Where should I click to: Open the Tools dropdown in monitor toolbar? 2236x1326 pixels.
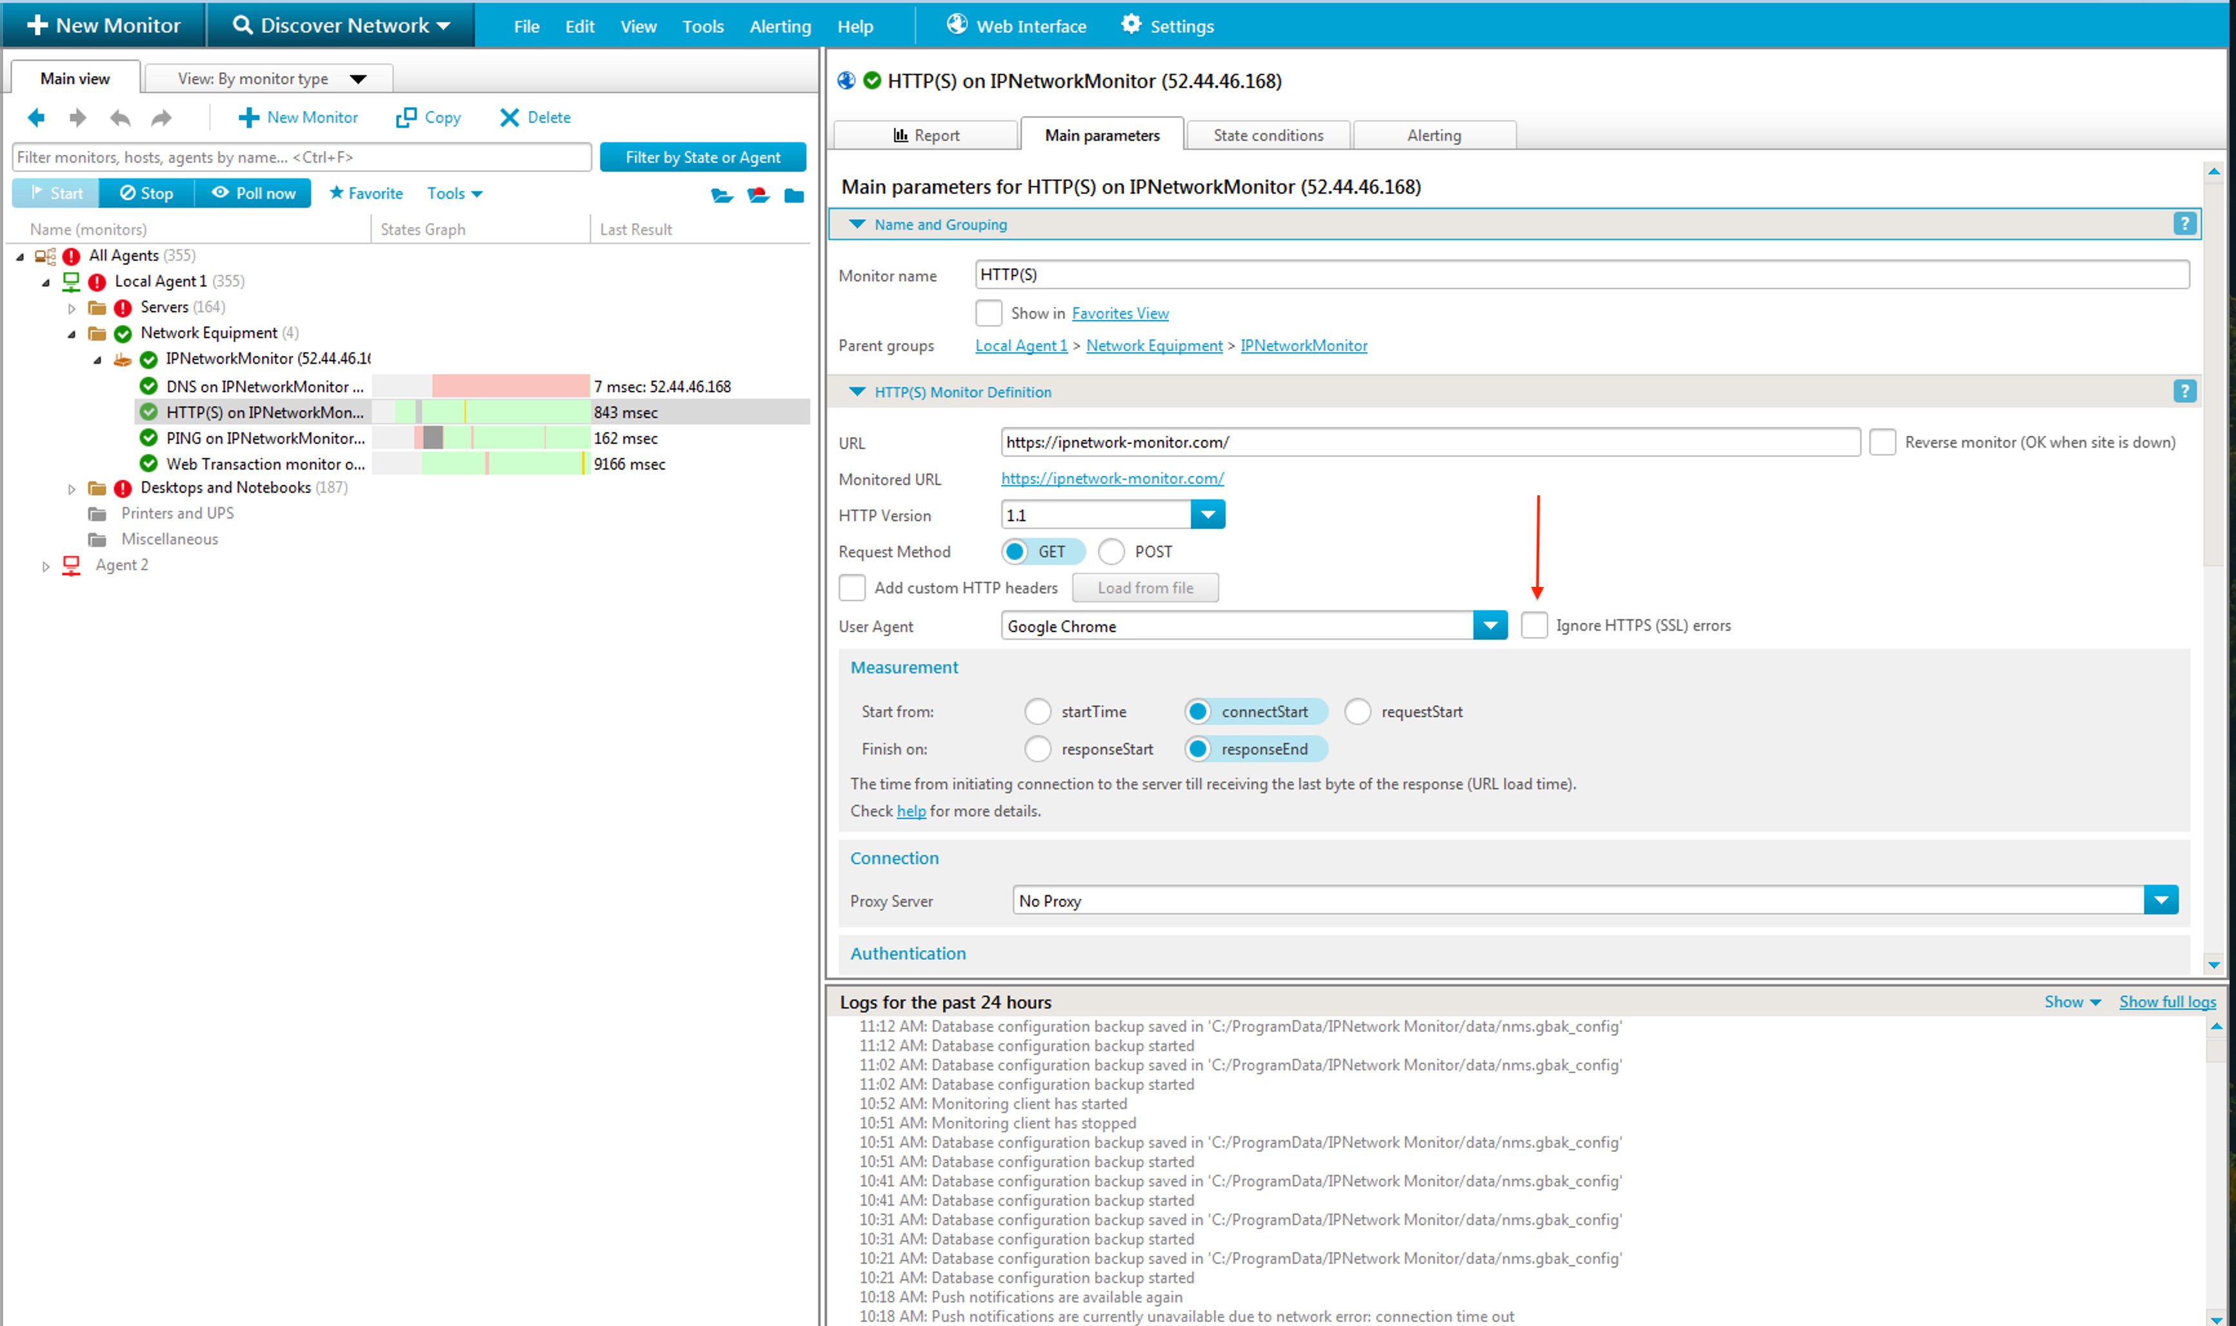pos(454,193)
